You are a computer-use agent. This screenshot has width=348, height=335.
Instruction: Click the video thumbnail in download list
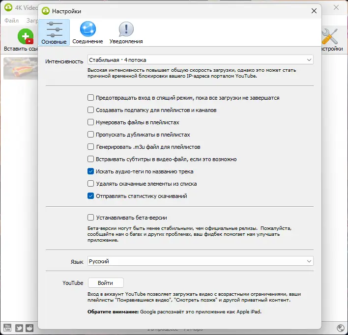tap(21, 68)
